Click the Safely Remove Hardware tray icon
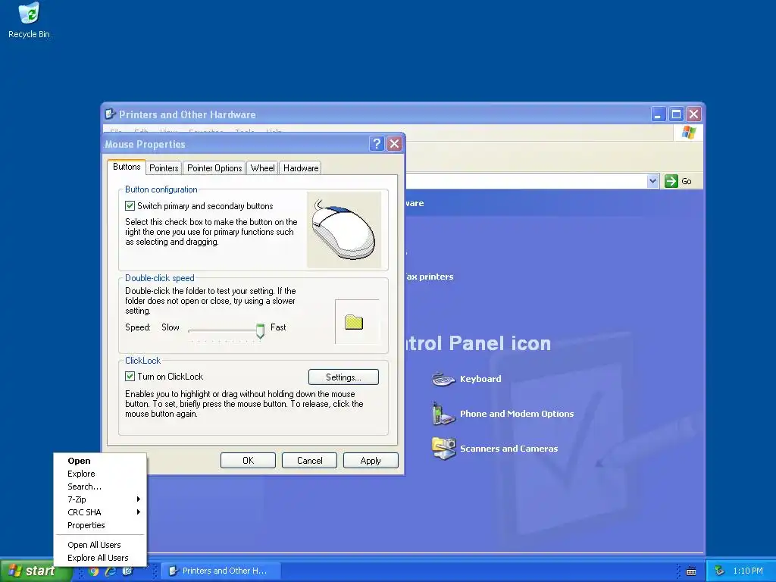776x582 pixels. coord(720,571)
